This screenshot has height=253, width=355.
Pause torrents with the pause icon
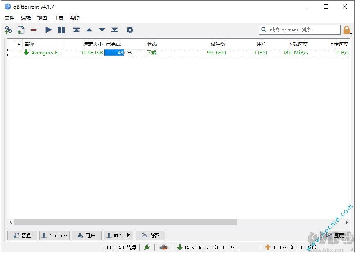[x=61, y=30]
